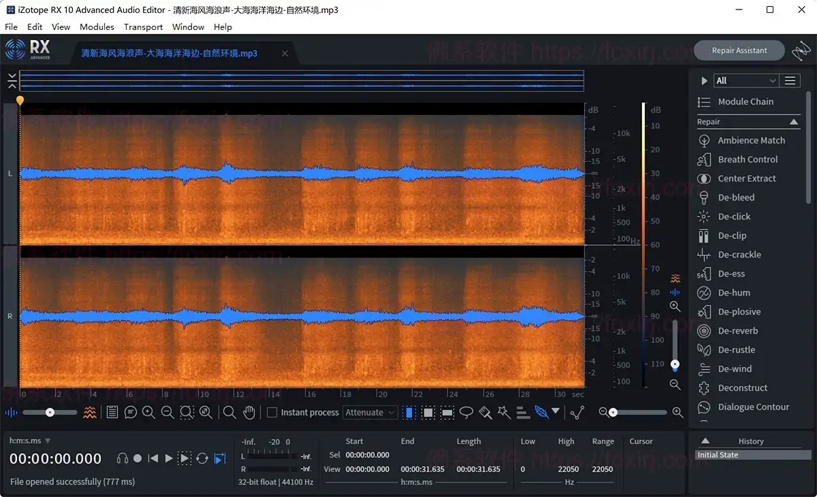Screen dimensions: 817x497
Task: Toggle headphone monitoring in the transport
Action: 124,458
